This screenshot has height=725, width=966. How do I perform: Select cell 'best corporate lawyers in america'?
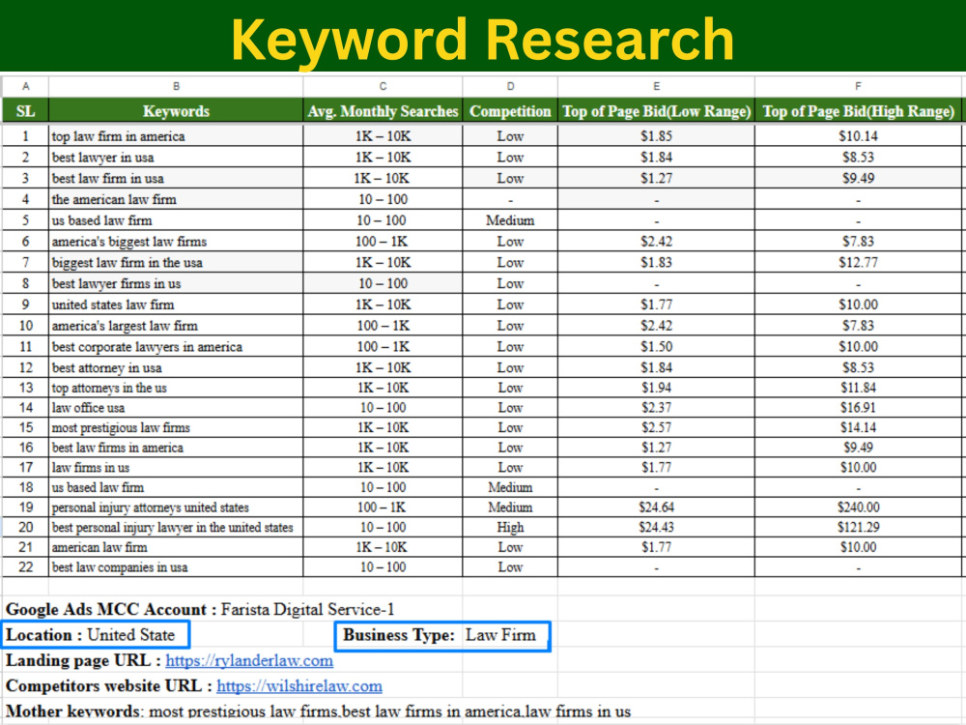tap(176, 346)
